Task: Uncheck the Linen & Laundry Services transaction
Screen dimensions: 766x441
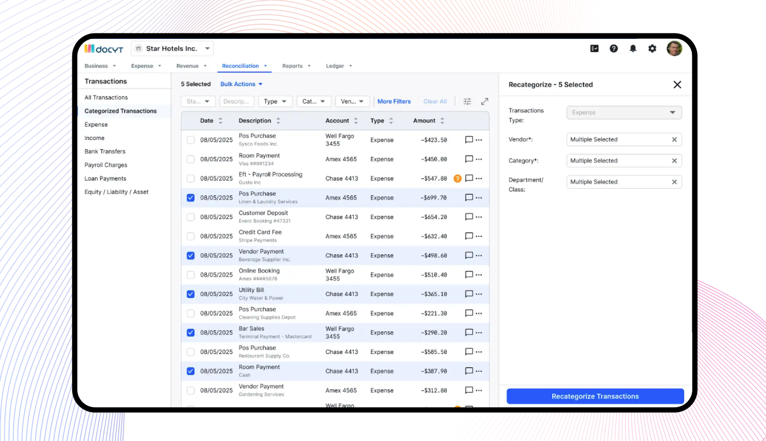Action: point(191,198)
